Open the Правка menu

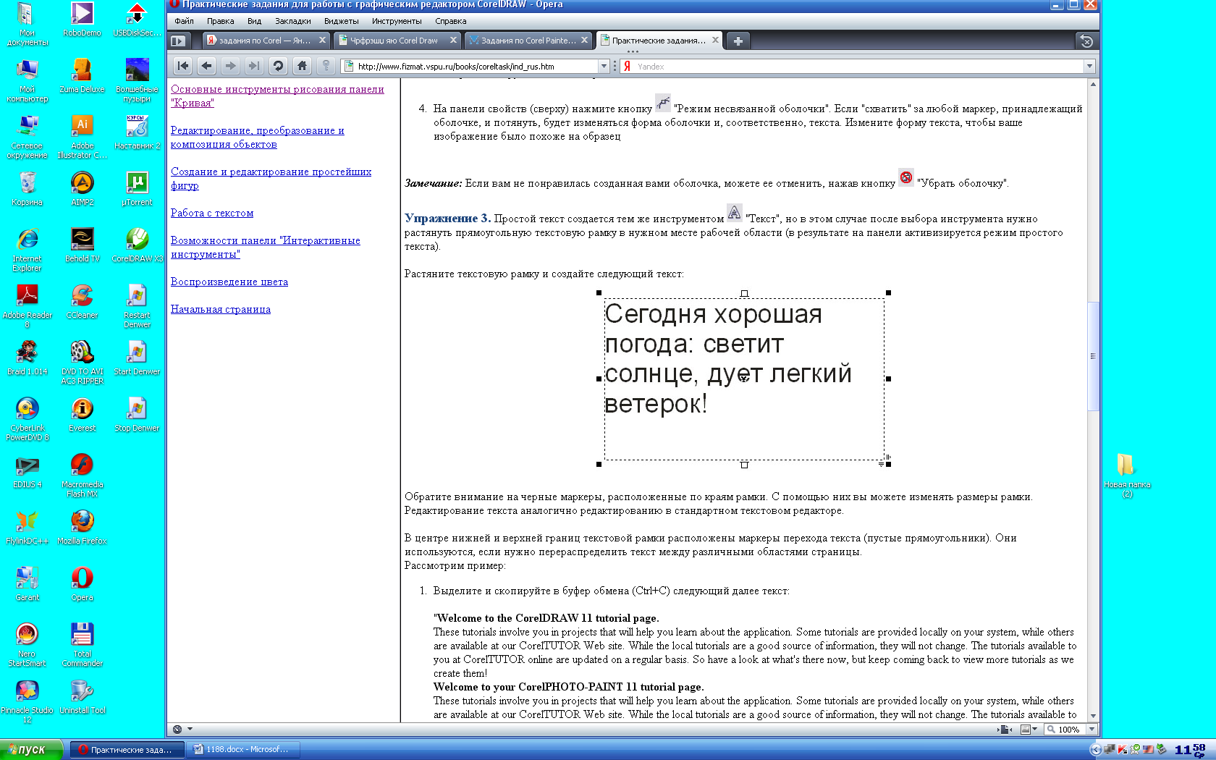point(220,21)
